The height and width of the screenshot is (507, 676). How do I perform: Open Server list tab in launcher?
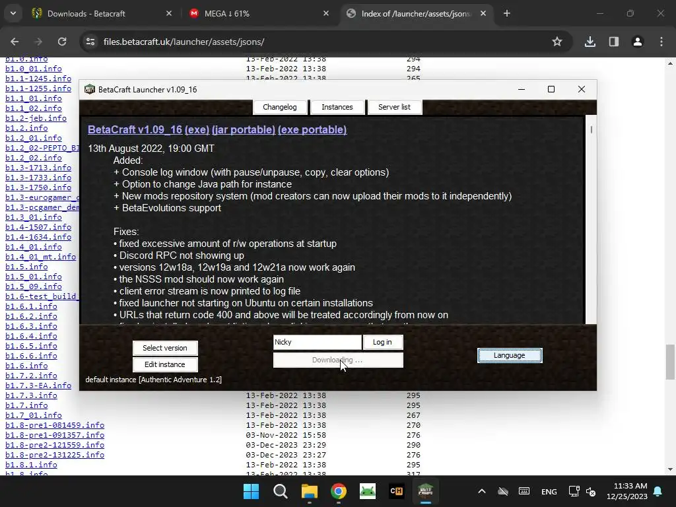tap(395, 107)
